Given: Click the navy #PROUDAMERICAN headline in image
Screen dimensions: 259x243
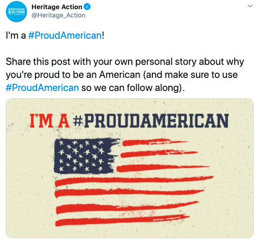Looking at the screenshot, I should (x=151, y=121).
